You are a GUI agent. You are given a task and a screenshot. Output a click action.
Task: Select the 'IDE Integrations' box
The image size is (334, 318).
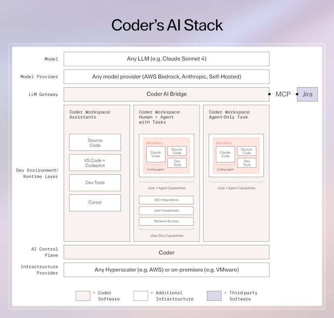point(167,200)
